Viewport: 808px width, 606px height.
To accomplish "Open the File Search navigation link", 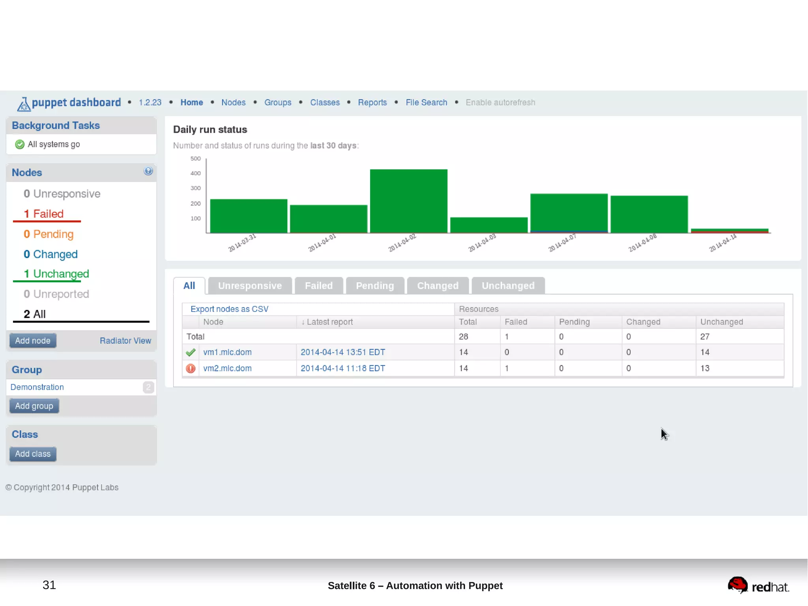I will 426,103.
